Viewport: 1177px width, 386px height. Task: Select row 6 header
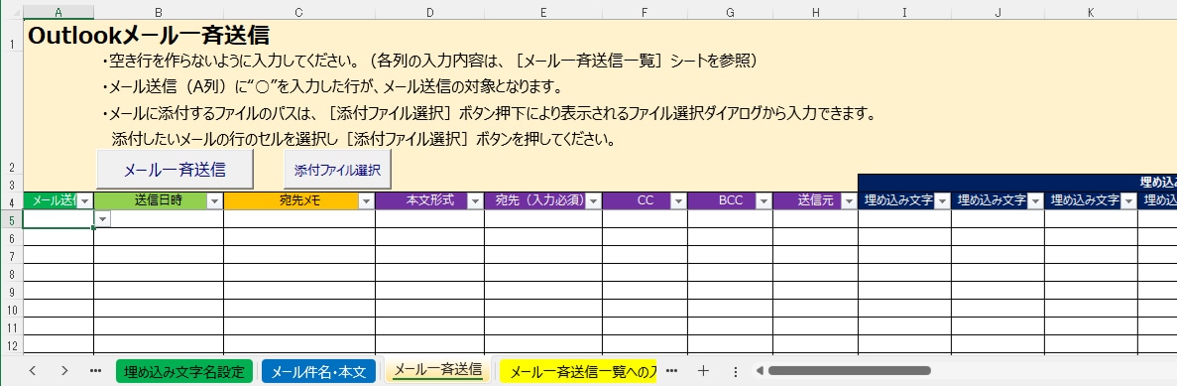coord(12,237)
